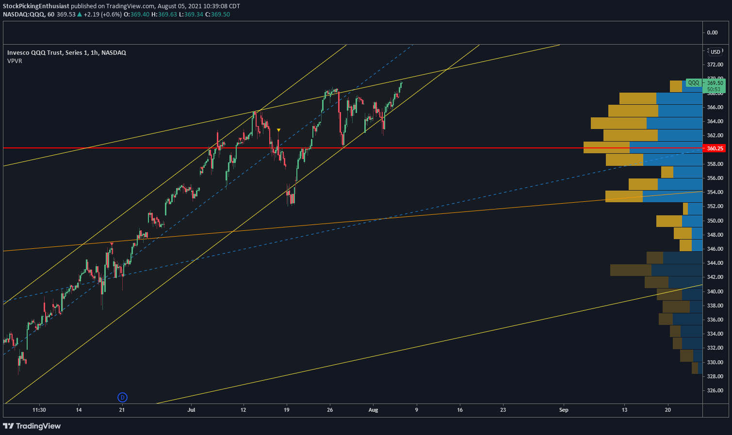Click the 23 date label on time axis
Viewport: 732px width, 435px height.
pos(503,410)
